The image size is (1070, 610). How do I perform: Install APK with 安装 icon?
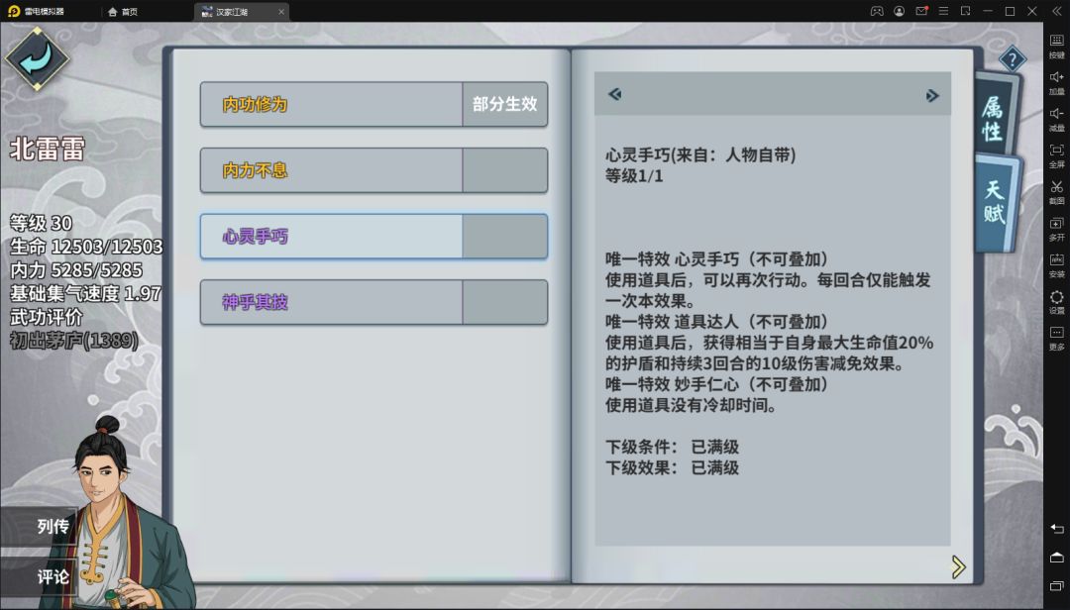pyautogui.click(x=1056, y=264)
